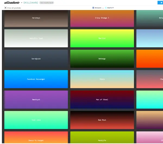Select the Facebook Messenger gradient
Image resolution: width=163 pixels, height=144 pixels.
pos(36,79)
